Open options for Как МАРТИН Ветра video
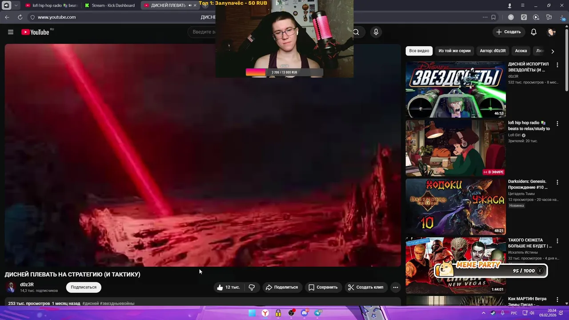Viewport: 569px width, 320px height. 557,300
